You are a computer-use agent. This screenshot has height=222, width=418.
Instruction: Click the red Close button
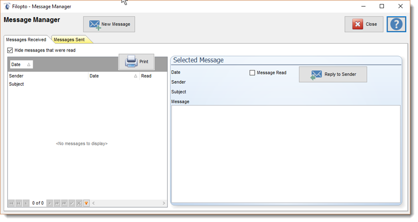pos(364,24)
